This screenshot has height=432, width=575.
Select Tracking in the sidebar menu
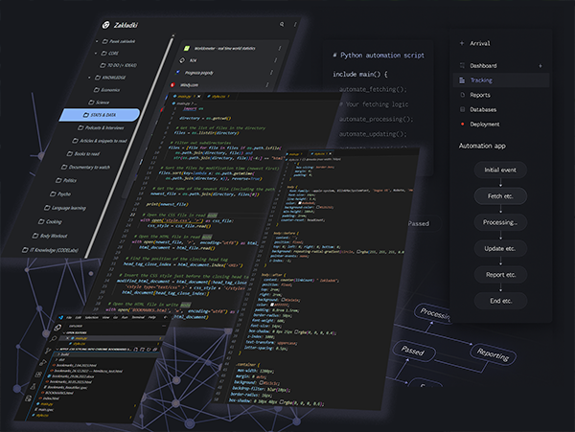[x=481, y=80]
